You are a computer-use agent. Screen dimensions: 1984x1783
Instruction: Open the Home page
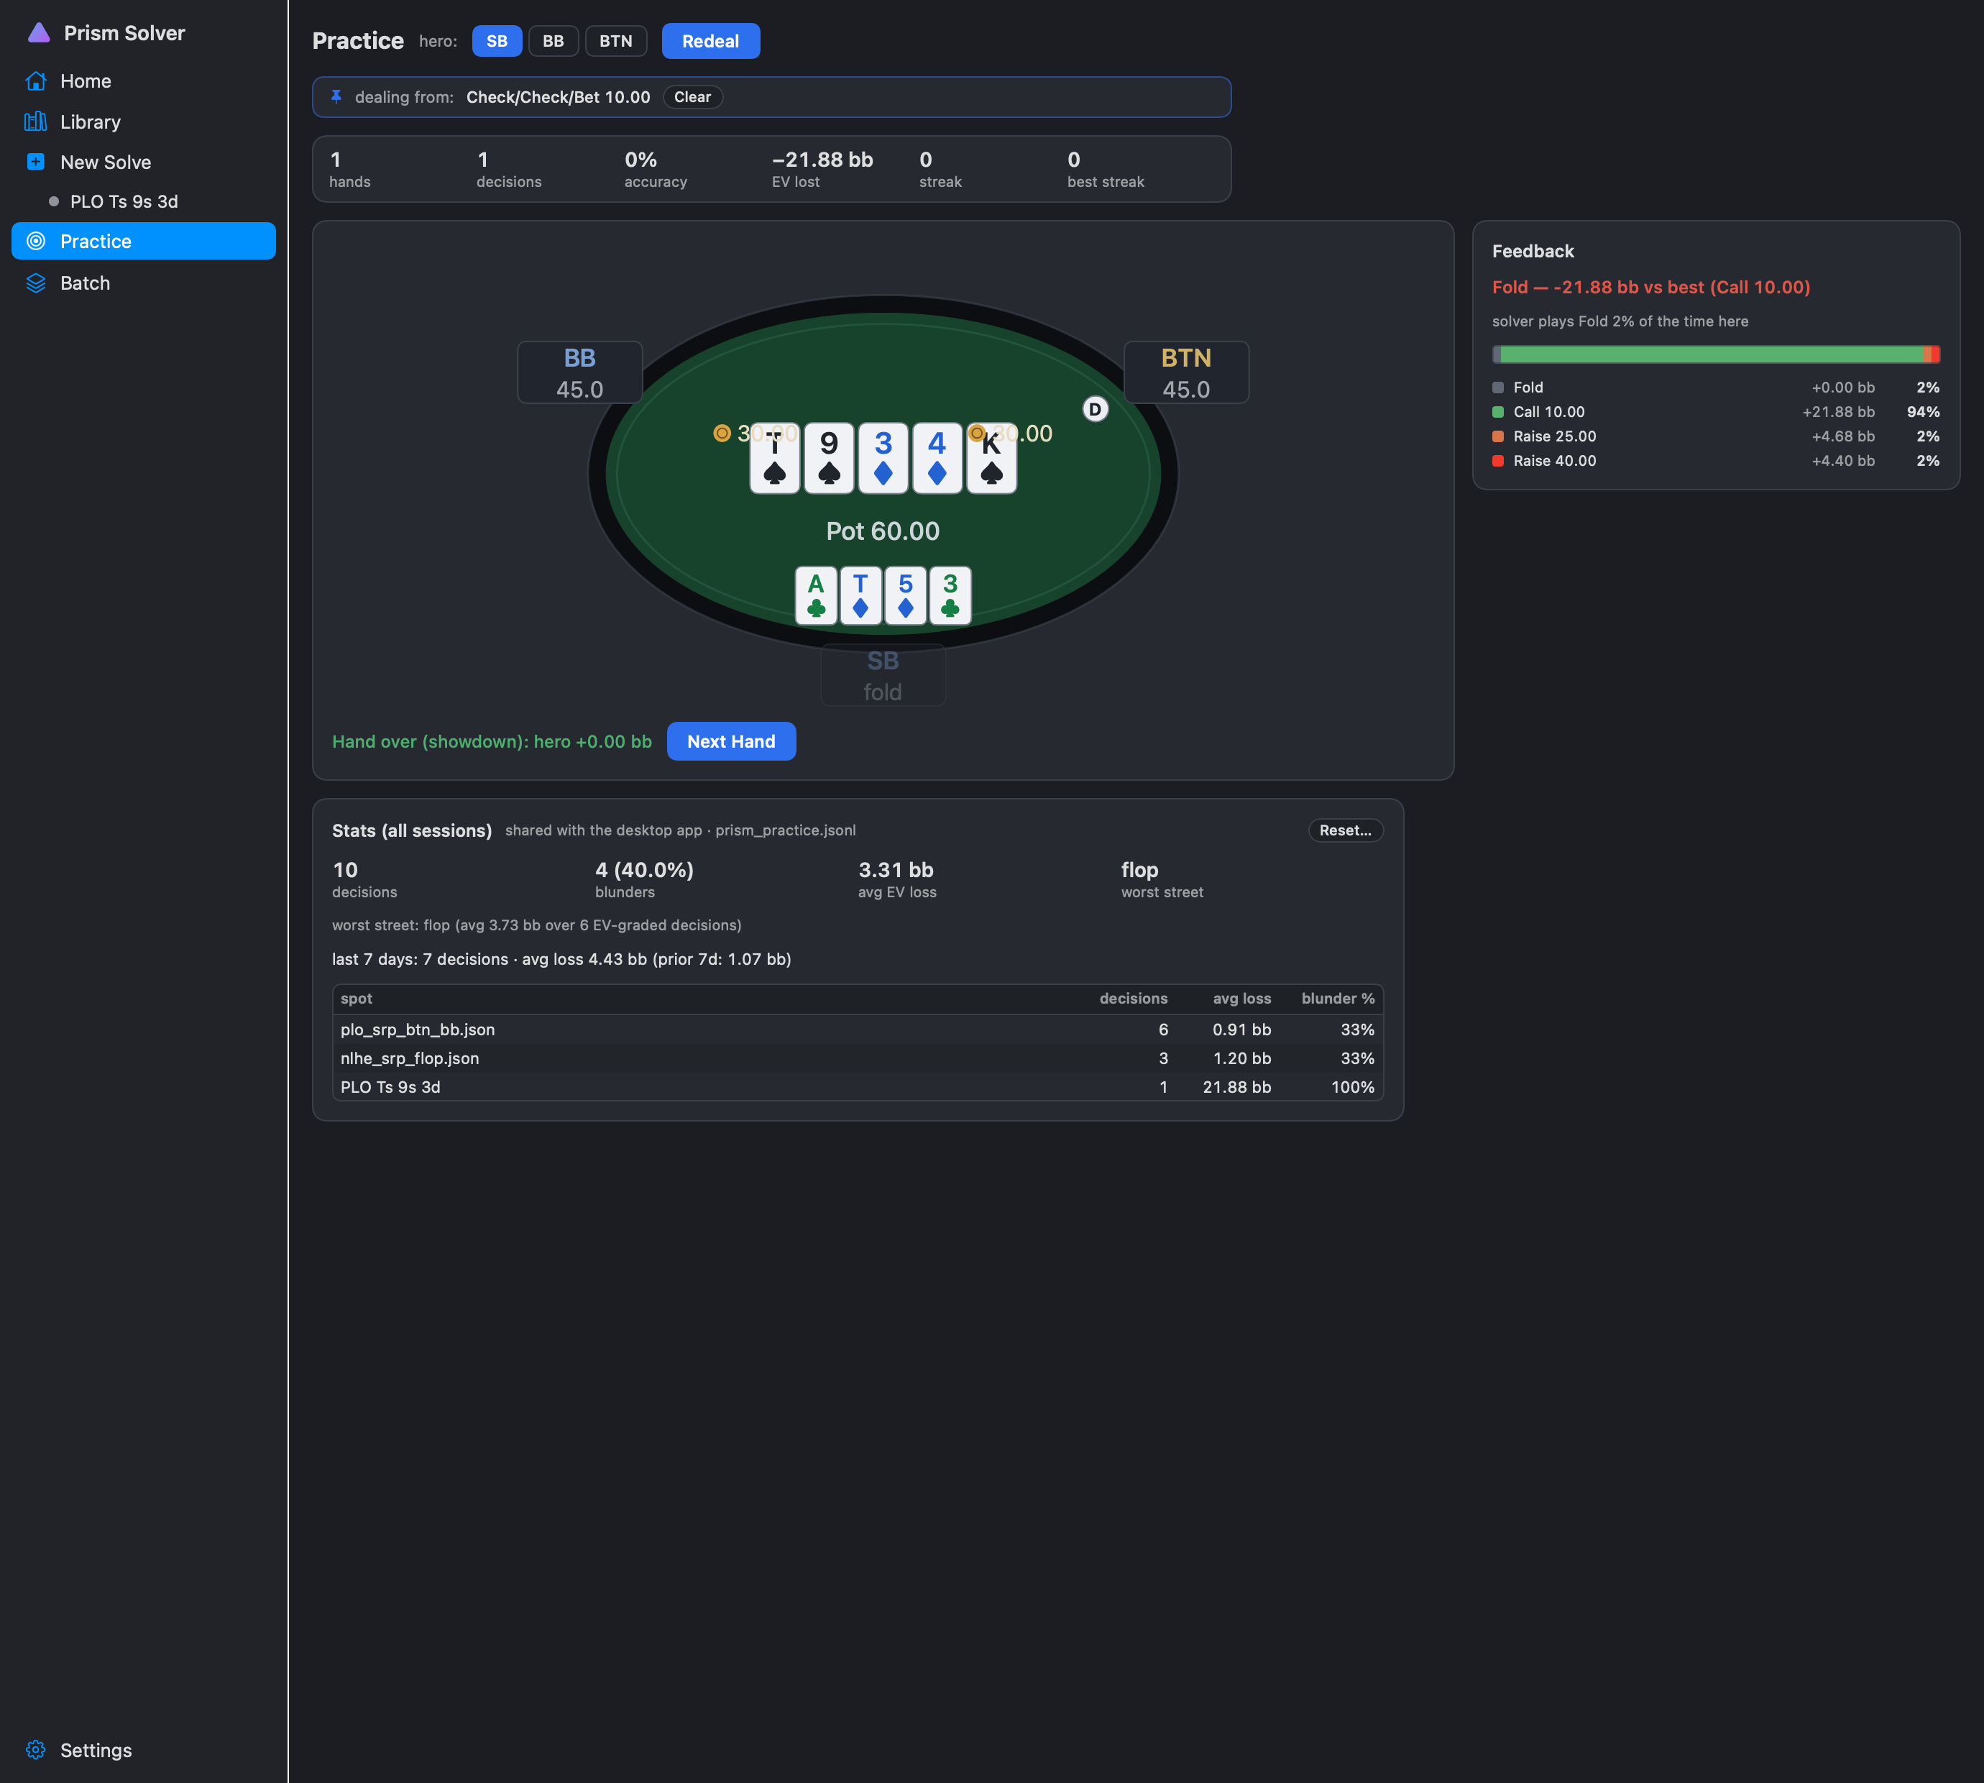pos(144,81)
